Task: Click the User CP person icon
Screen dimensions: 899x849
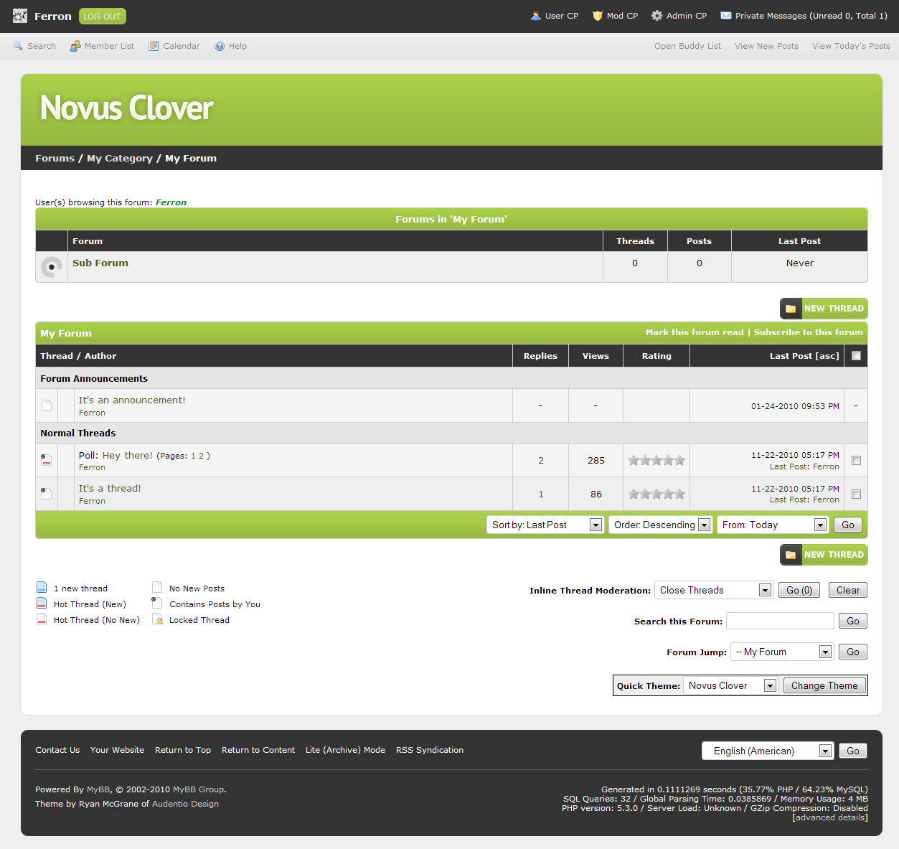Action: click(535, 16)
